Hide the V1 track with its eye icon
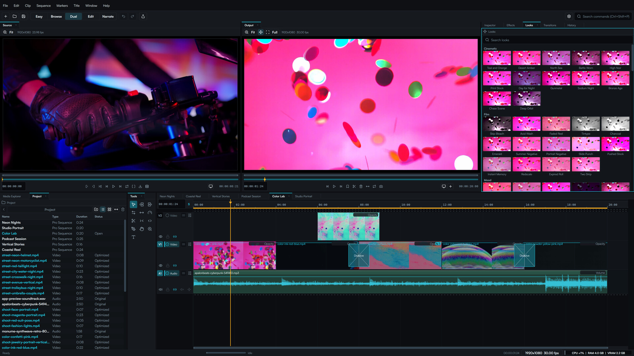Viewport: 634px width, 356px height. tap(160, 266)
